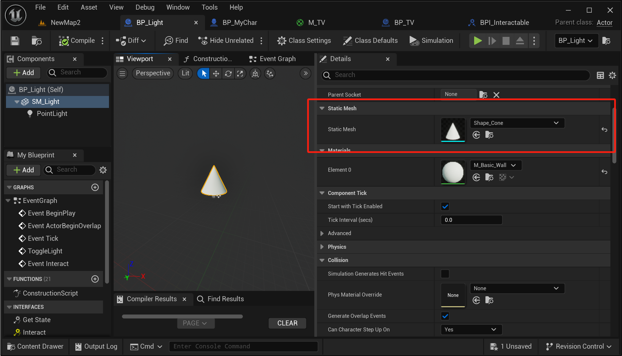Open My Blueprint settings gear
The image size is (622, 356).
[x=103, y=170]
